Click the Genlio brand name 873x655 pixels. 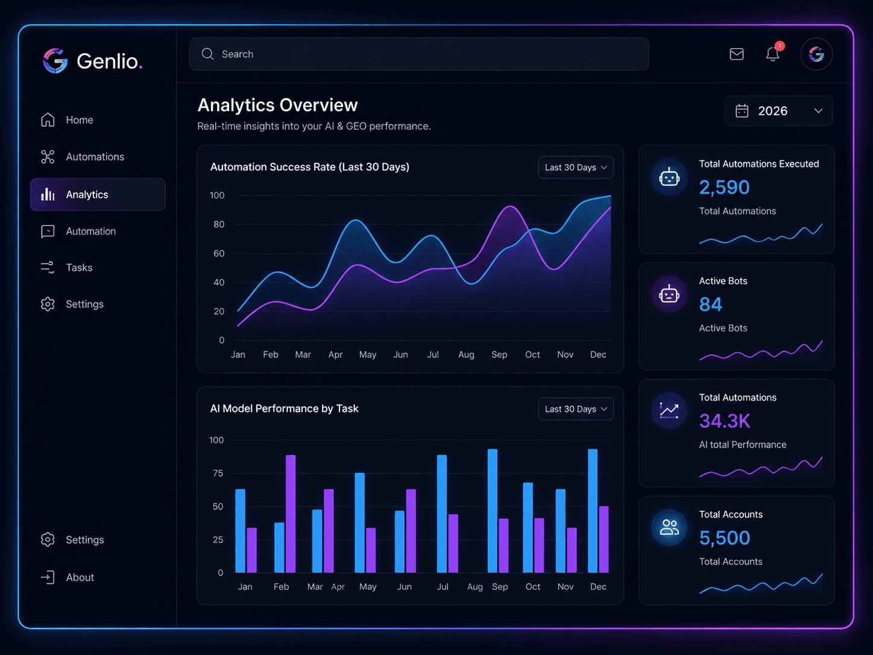pos(109,61)
